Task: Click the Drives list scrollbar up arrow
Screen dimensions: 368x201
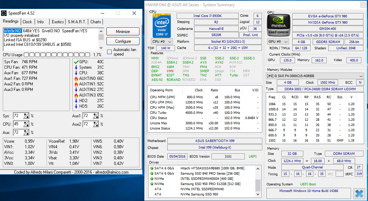Action: (258, 168)
